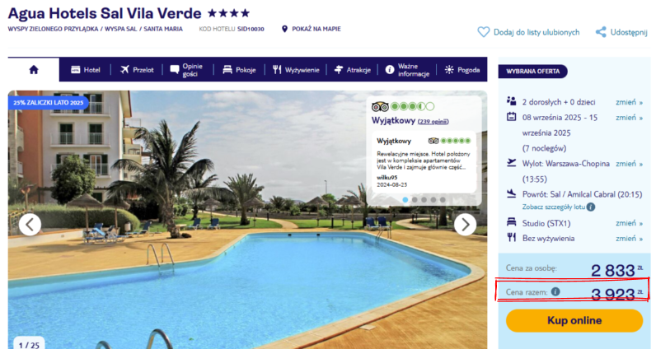The image size is (656, 349).
Task: Click the TripAdvisor owl logo
Action: click(x=380, y=106)
